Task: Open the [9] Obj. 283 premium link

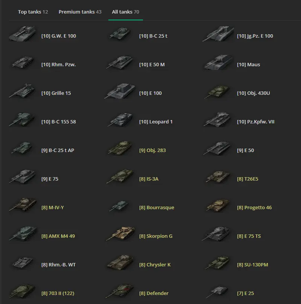Action: [x=152, y=150]
